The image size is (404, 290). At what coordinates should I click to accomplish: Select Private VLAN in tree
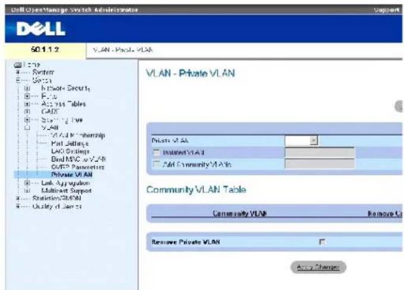point(72,174)
